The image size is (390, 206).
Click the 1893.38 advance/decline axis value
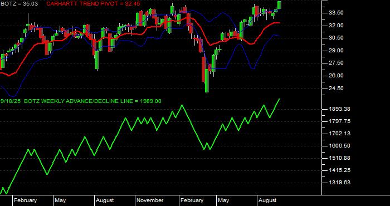[x=339, y=109]
